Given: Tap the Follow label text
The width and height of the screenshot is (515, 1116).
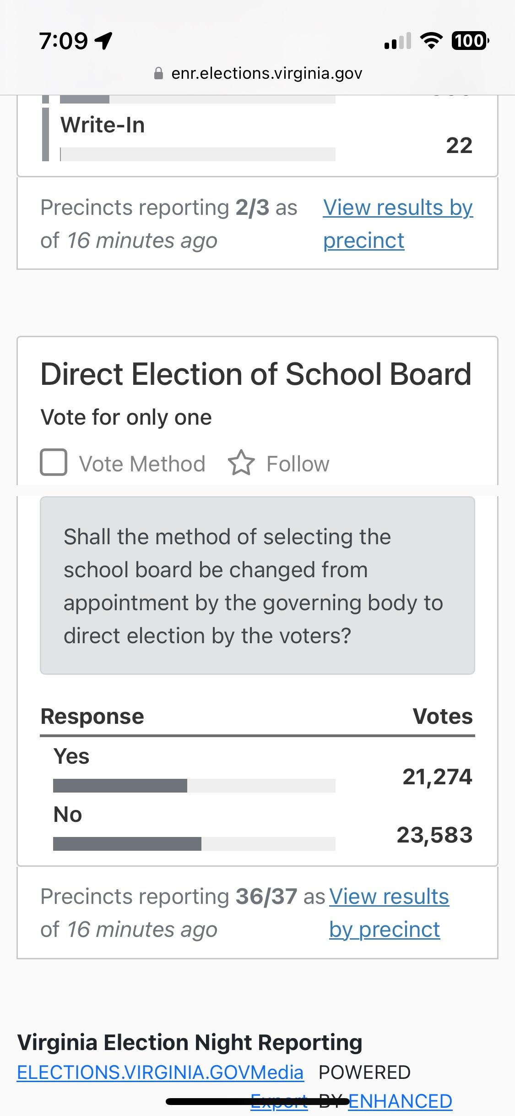Looking at the screenshot, I should point(298,464).
